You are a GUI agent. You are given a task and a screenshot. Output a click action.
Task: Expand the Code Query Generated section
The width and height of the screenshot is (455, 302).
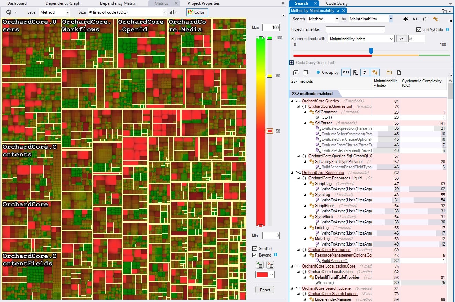(x=291, y=63)
